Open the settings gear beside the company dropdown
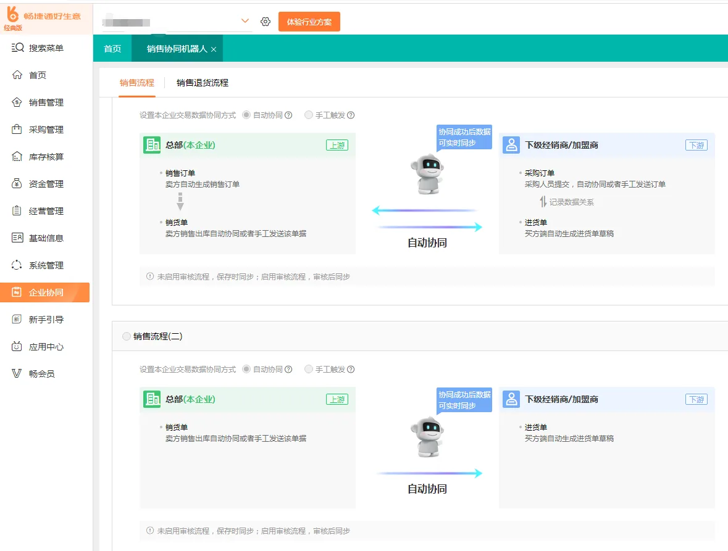The image size is (728, 551). coord(266,22)
